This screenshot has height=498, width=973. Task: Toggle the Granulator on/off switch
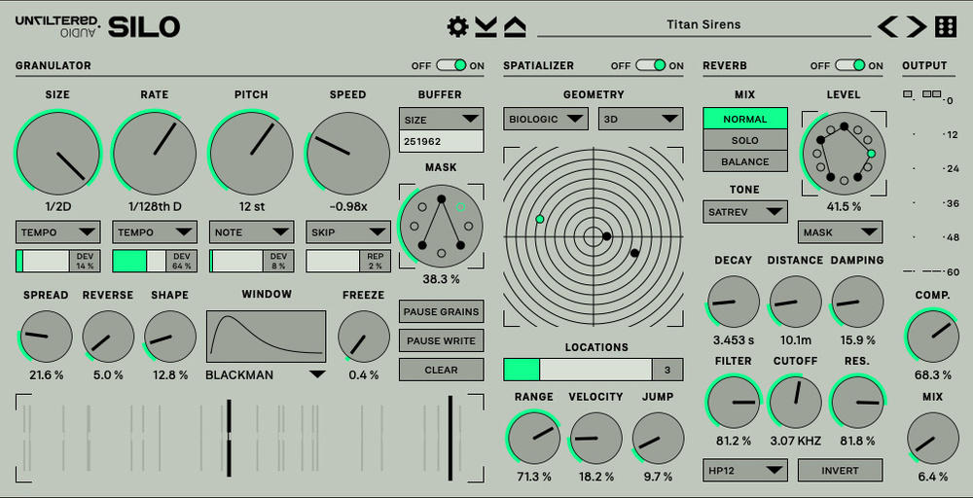[x=451, y=65]
